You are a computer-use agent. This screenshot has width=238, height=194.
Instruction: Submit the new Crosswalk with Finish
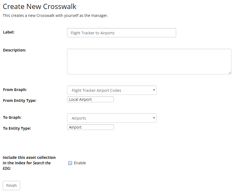point(11,186)
